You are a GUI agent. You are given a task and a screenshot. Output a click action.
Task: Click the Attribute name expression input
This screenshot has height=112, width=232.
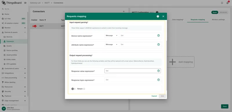pos(138,44)
